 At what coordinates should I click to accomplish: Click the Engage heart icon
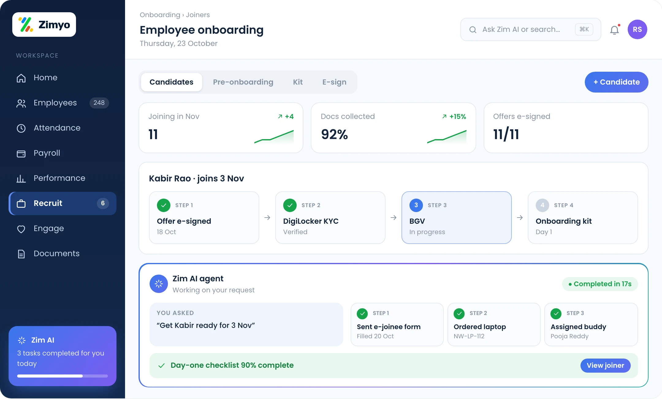coord(21,229)
